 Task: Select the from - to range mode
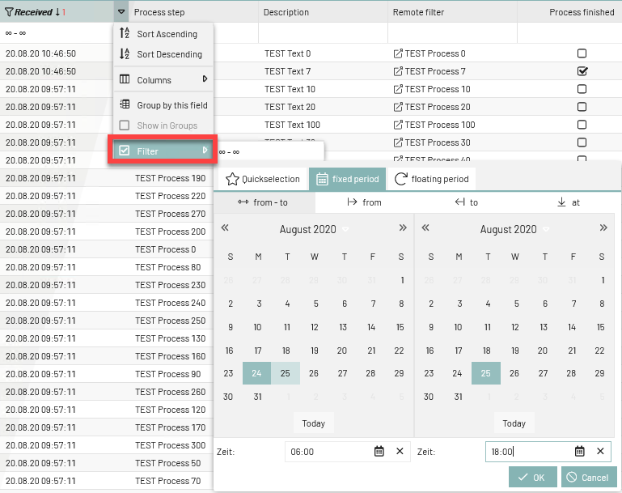264,202
